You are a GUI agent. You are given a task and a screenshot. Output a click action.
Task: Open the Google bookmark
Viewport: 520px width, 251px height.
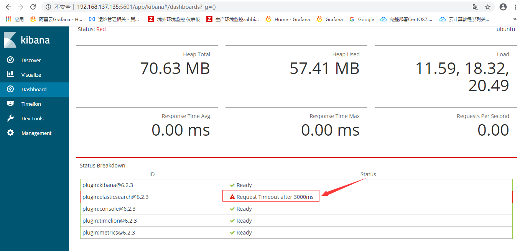pyautogui.click(x=361, y=19)
